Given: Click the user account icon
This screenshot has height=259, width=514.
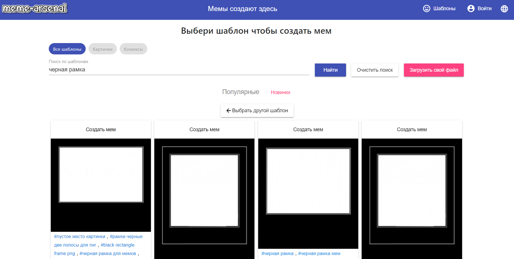Looking at the screenshot, I should coord(471,9).
